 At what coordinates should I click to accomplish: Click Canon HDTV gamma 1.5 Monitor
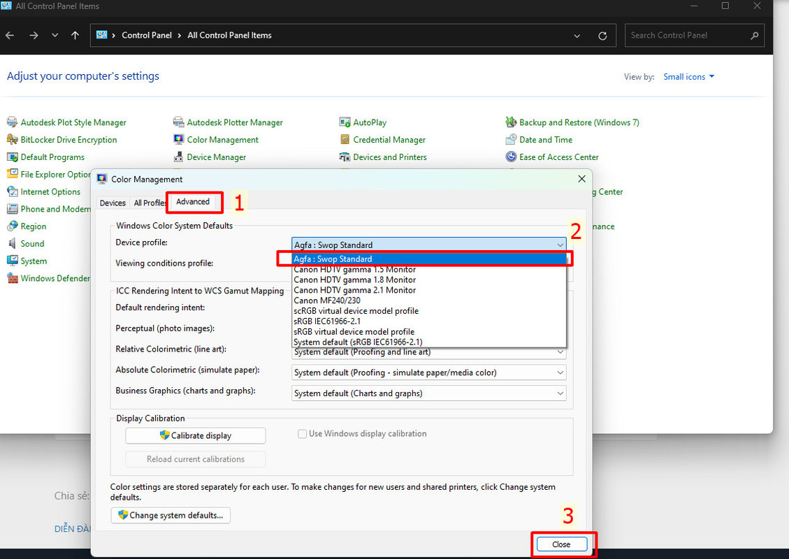[x=428, y=270]
